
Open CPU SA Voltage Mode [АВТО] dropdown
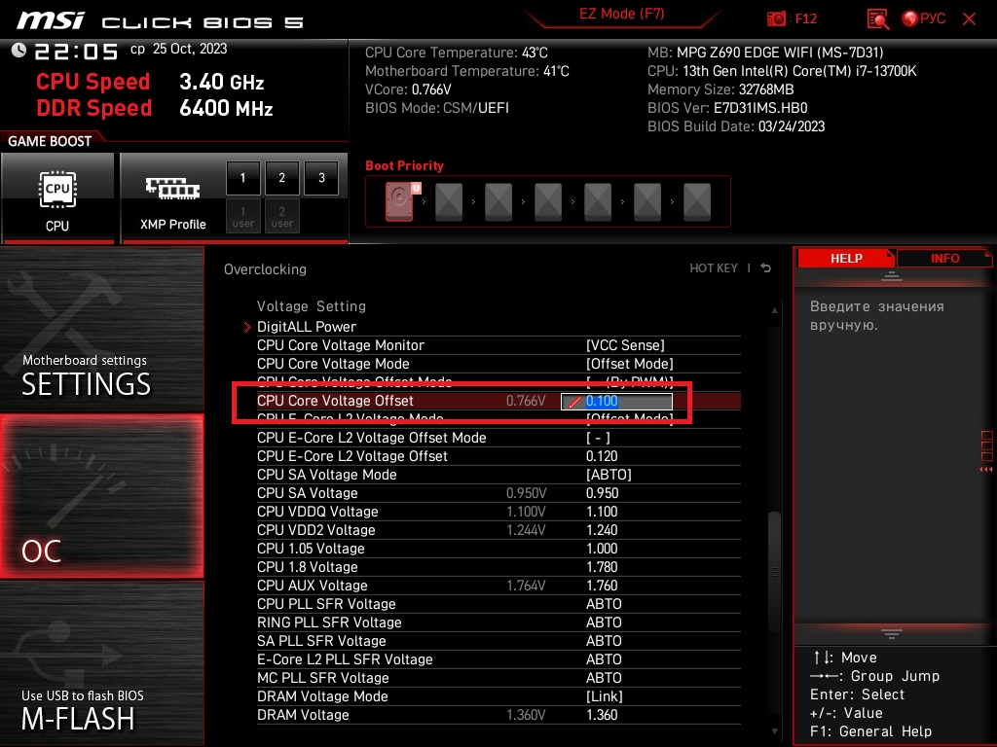click(x=609, y=475)
